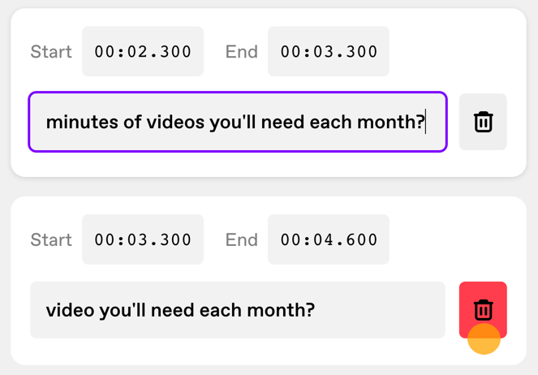Viewport: 538px width, 375px height.
Task: Delete the subtitle ending at 00:03.300
Action: 483,122
